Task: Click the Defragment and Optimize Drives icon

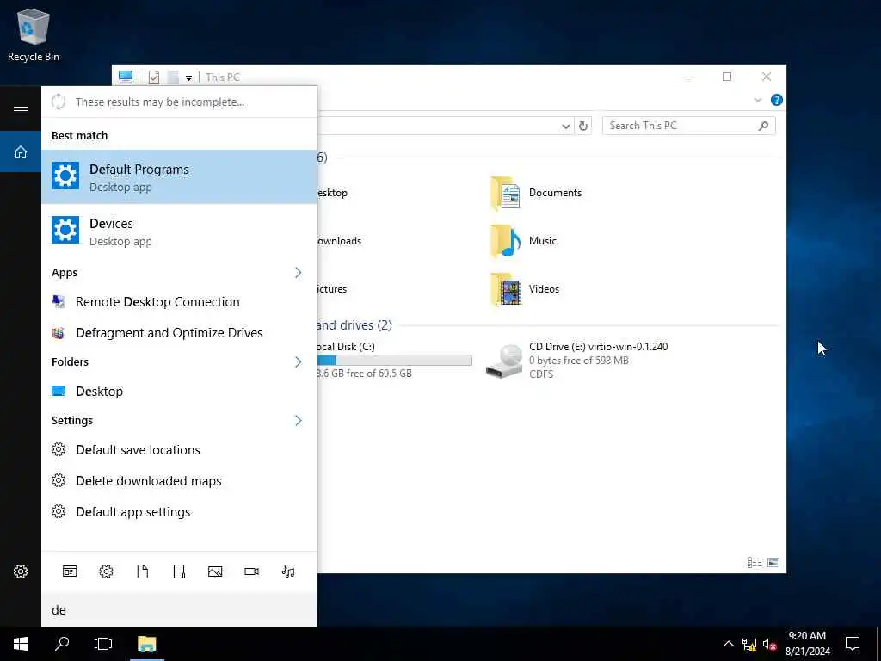Action: pos(59,333)
